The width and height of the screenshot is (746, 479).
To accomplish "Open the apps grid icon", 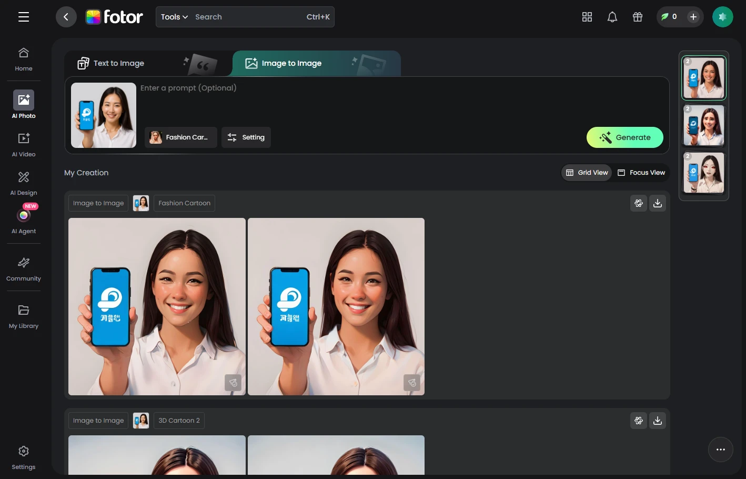I will pos(587,17).
